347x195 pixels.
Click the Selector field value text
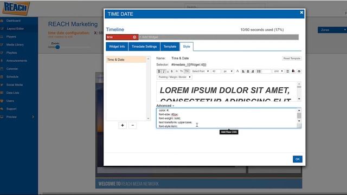[x=189, y=64]
